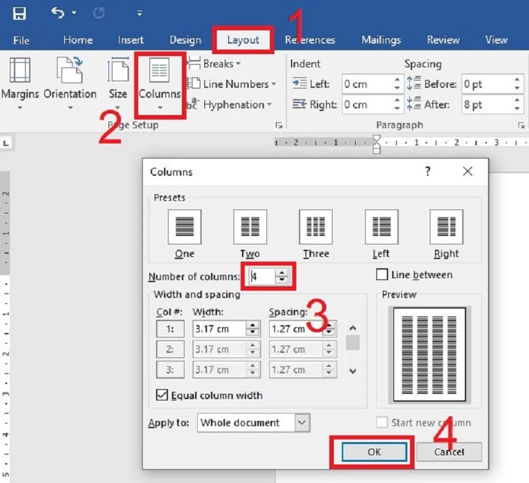Image resolution: width=529 pixels, height=483 pixels.
Task: Switch to the Layout tab
Action: [x=243, y=40]
